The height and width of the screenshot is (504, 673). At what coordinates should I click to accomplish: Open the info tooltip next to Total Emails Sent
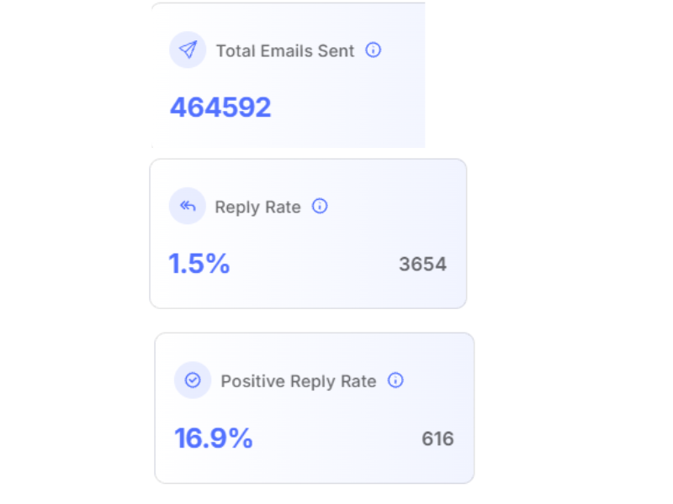(x=373, y=50)
